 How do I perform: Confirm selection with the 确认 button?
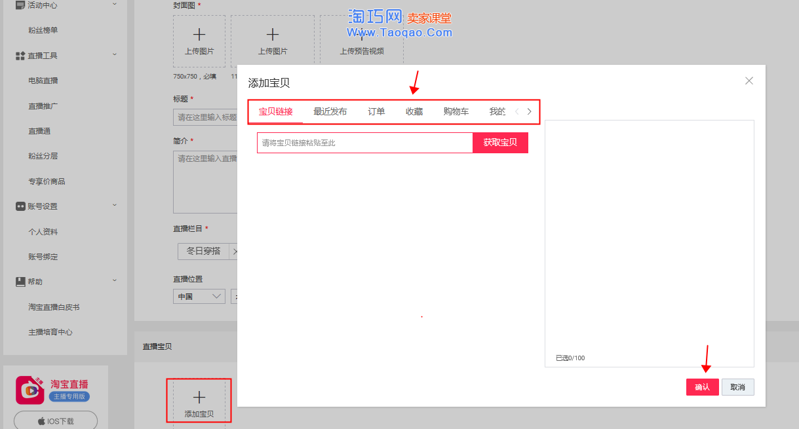pos(702,387)
